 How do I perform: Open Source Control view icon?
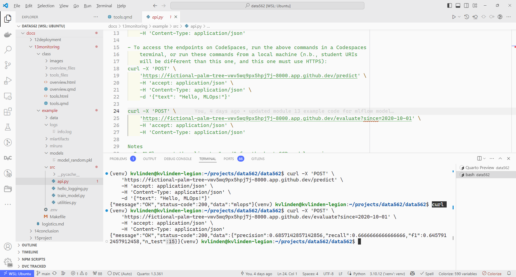(x=8, y=65)
